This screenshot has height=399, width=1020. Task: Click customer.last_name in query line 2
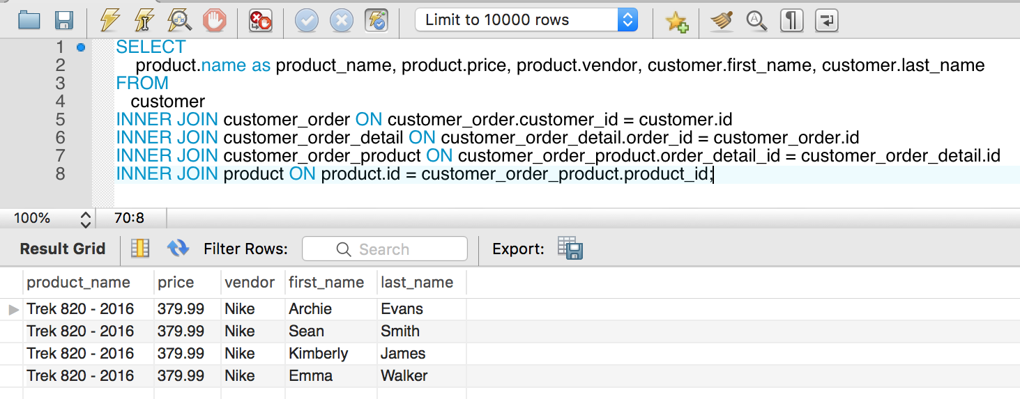pos(904,65)
